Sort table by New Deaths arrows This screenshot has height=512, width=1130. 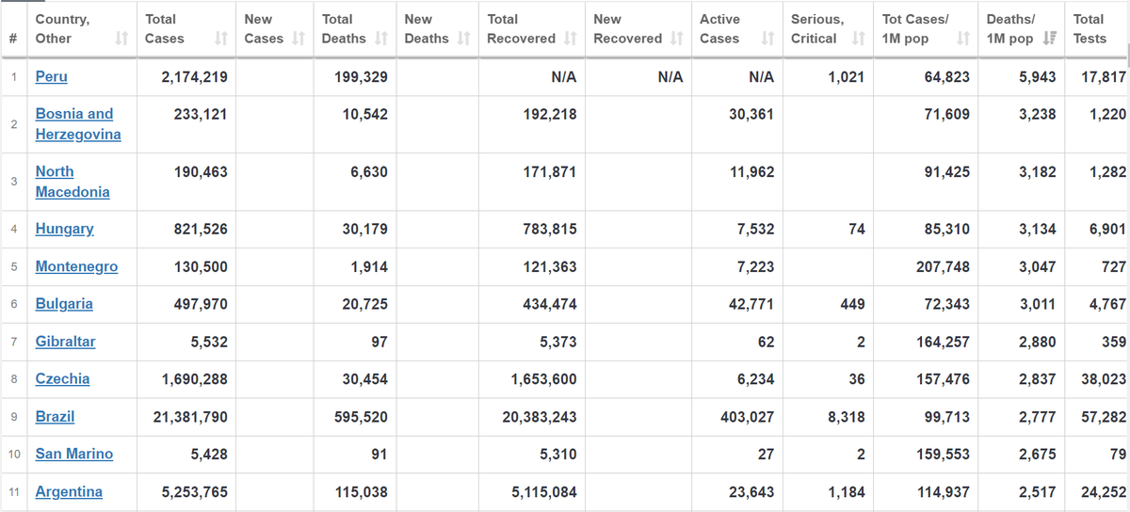tap(463, 39)
